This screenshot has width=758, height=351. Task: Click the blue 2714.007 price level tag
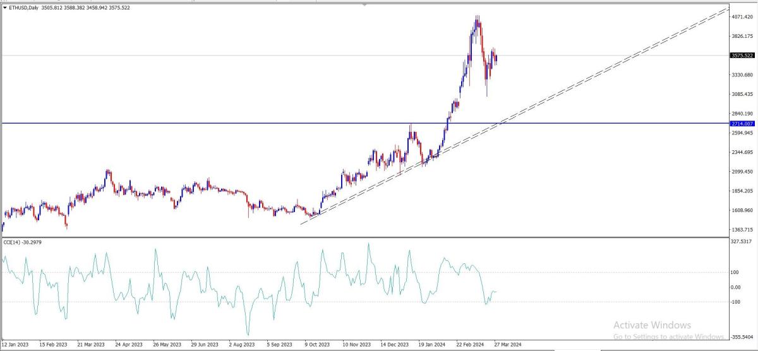point(742,124)
